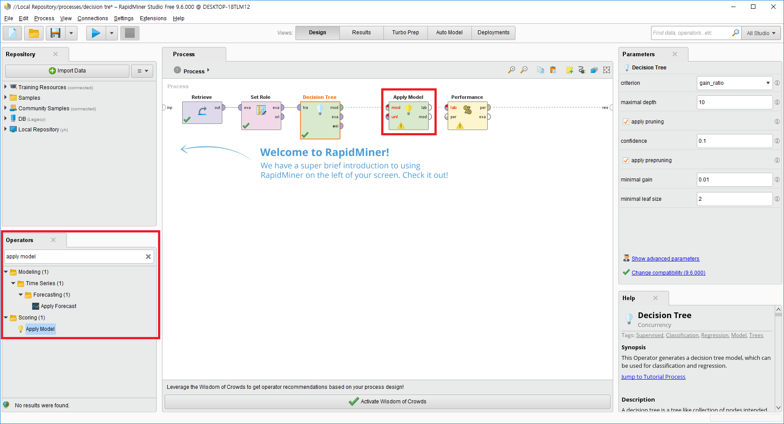Click Activate Wisdom of Crowds button

(387, 402)
